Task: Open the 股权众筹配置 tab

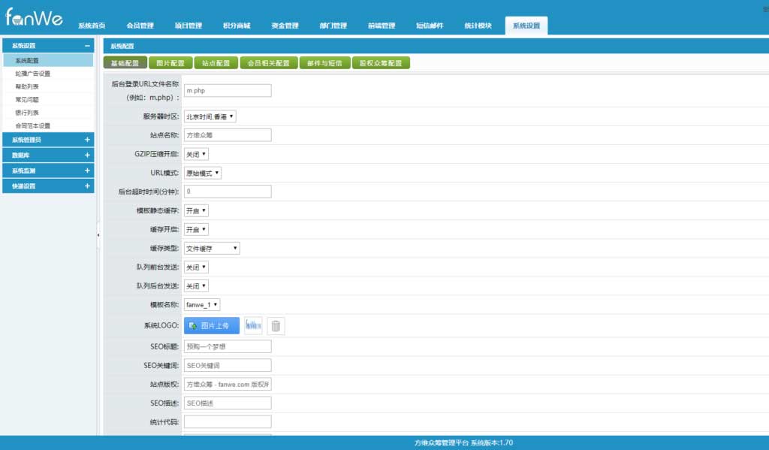Action: 381,63
